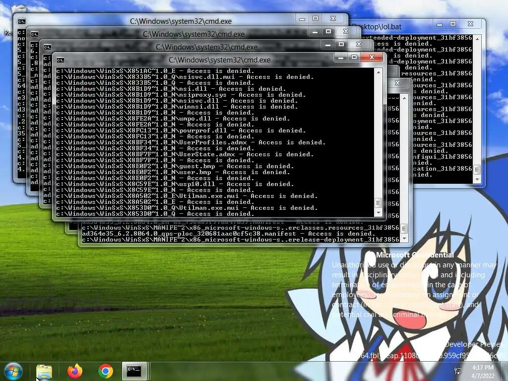Click down arrow of lol.bat scrollbar
508x381 pixels.
(477, 179)
